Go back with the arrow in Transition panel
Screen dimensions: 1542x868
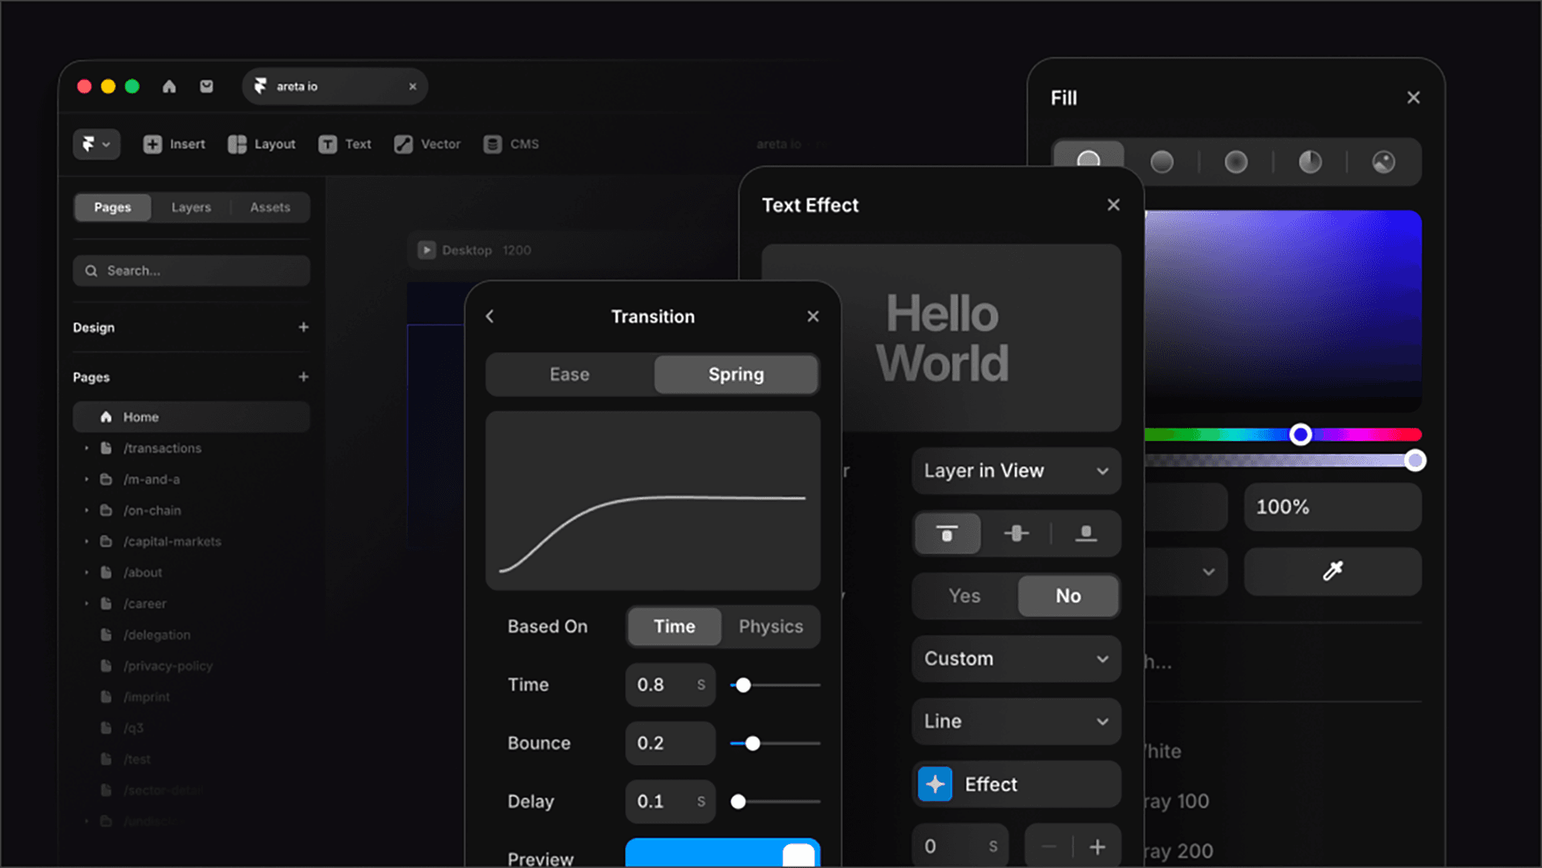pos(489,316)
